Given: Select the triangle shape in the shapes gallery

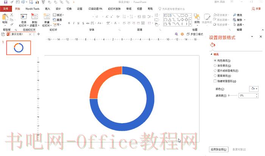Looking at the screenshot, I should tap(170, 20).
